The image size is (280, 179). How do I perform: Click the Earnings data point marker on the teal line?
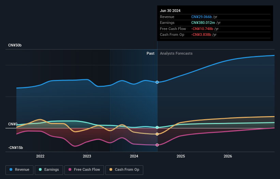(x=157, y=127)
